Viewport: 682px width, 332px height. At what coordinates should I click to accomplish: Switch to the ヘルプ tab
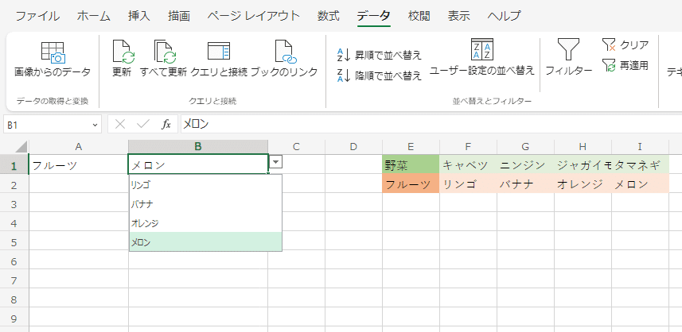tap(504, 16)
